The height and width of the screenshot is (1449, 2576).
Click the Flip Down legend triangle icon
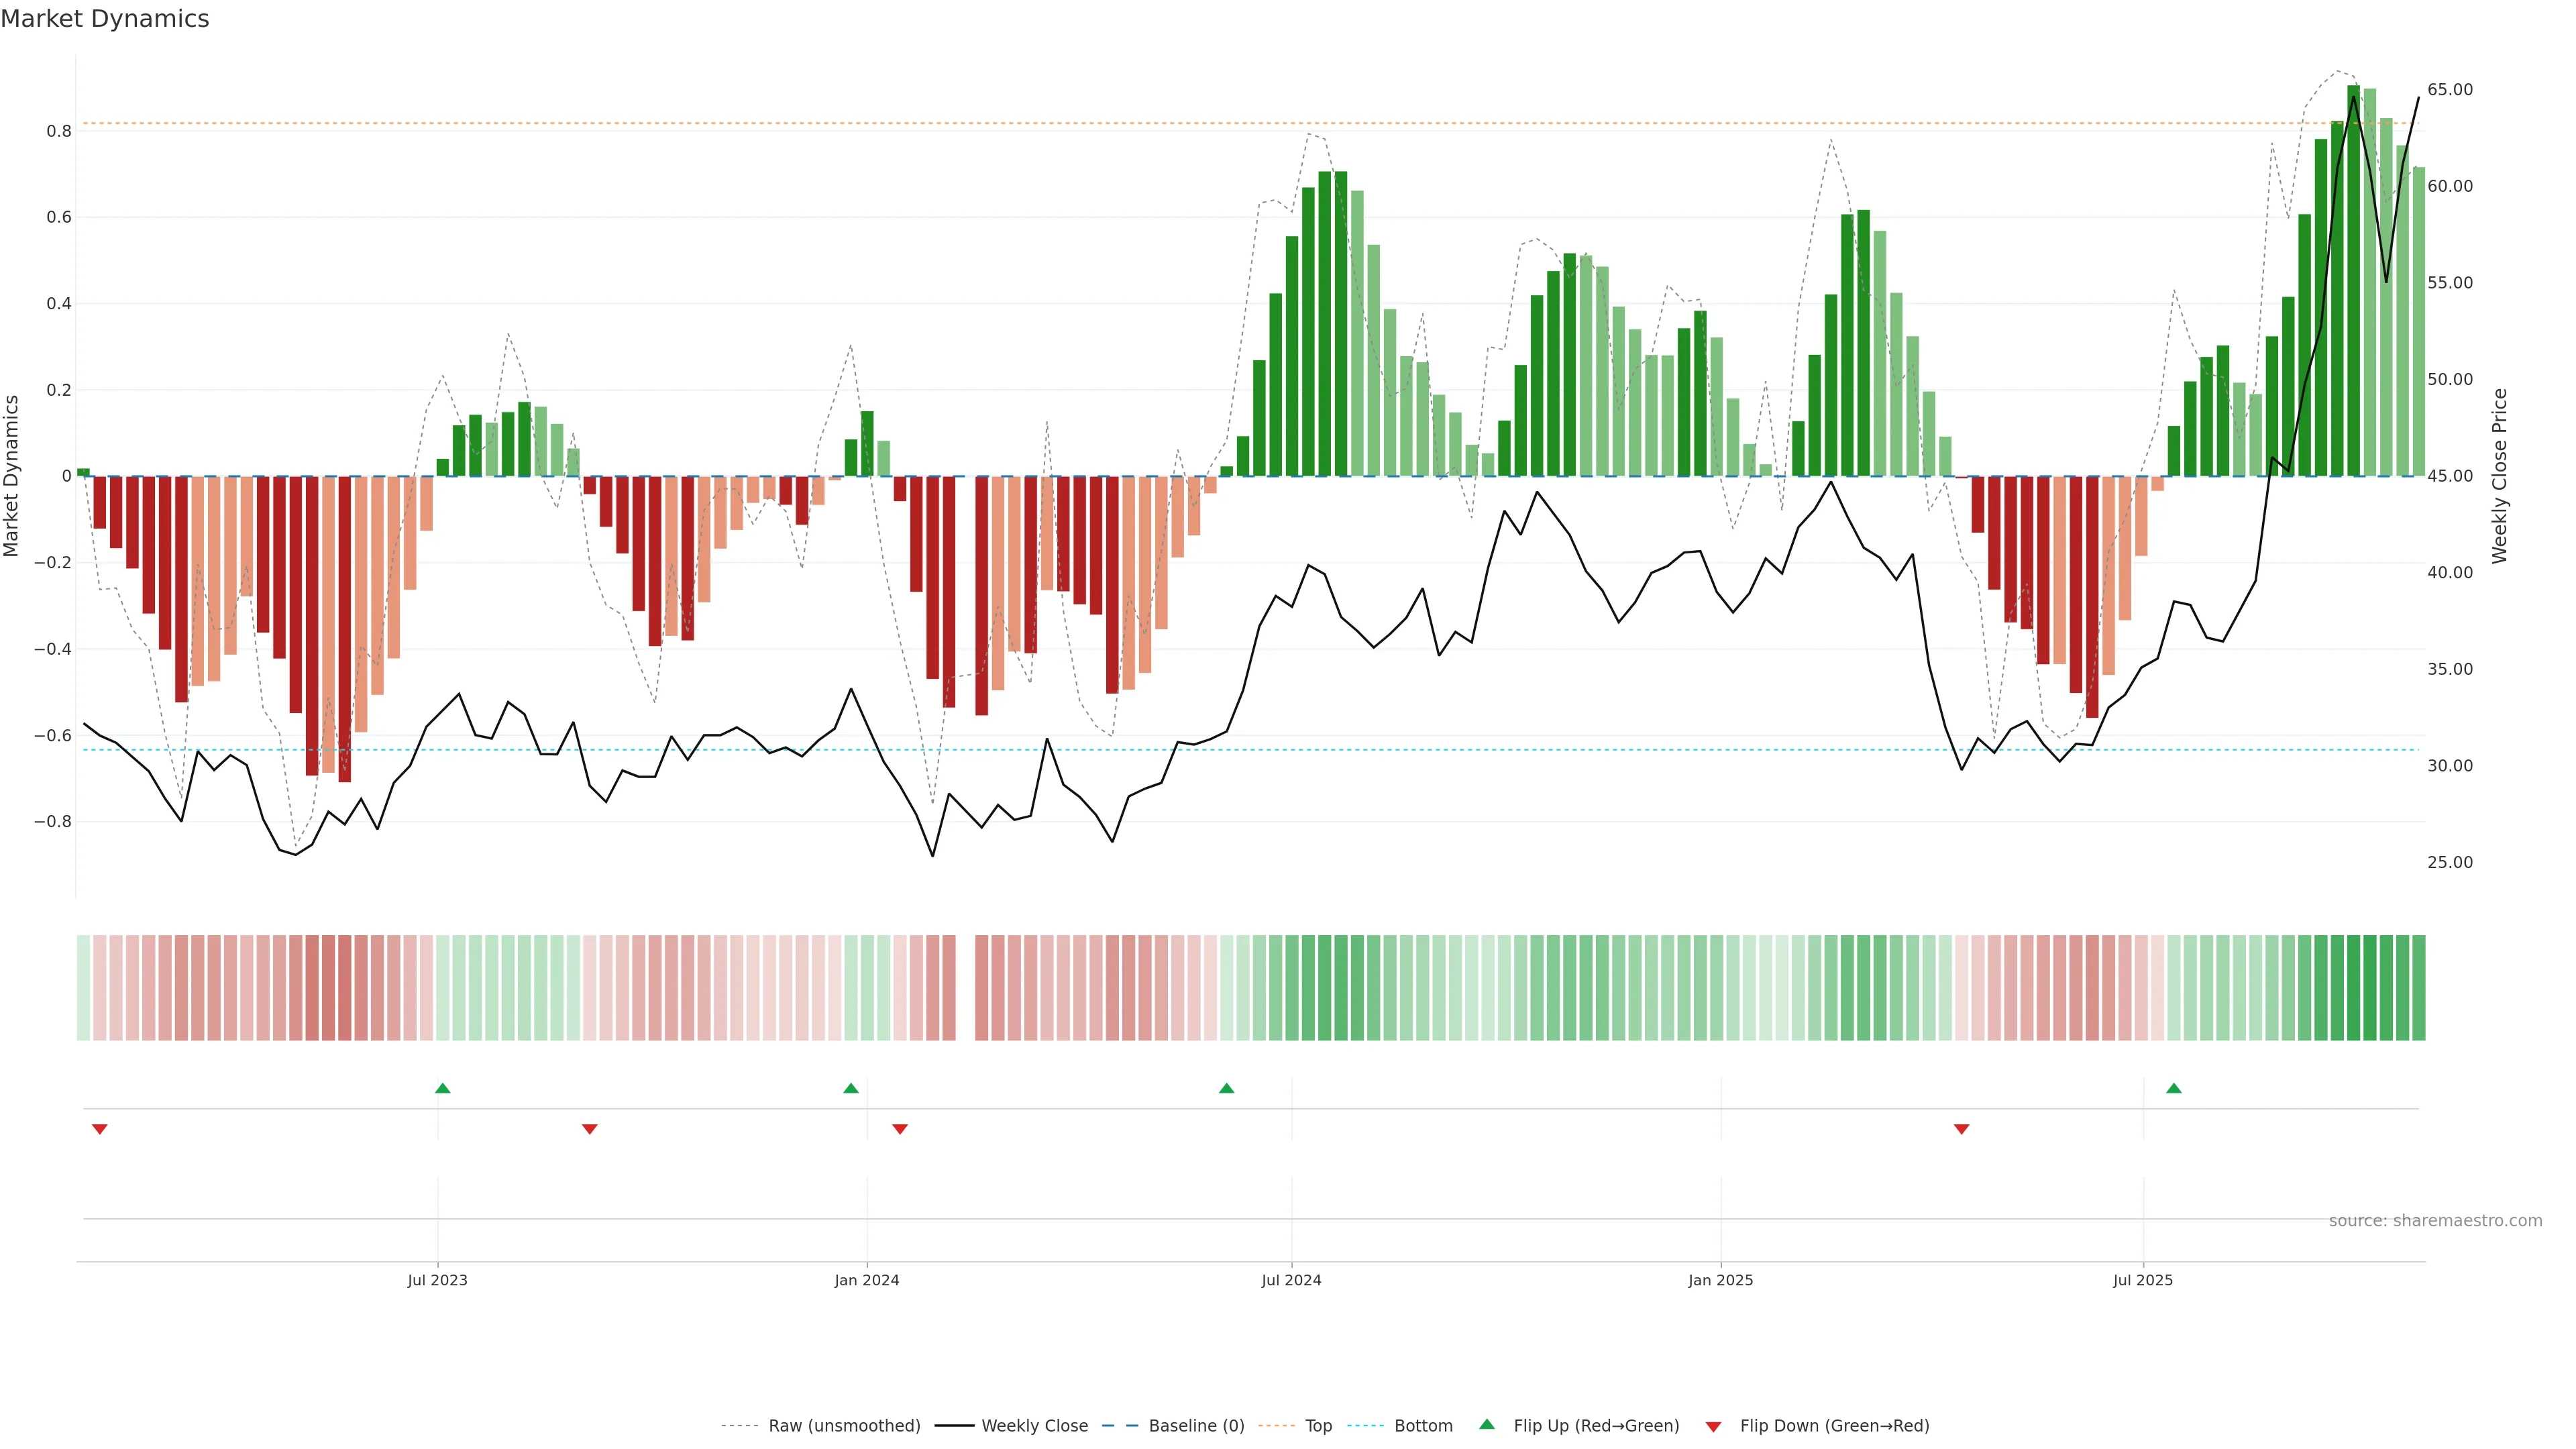pos(1713,1426)
